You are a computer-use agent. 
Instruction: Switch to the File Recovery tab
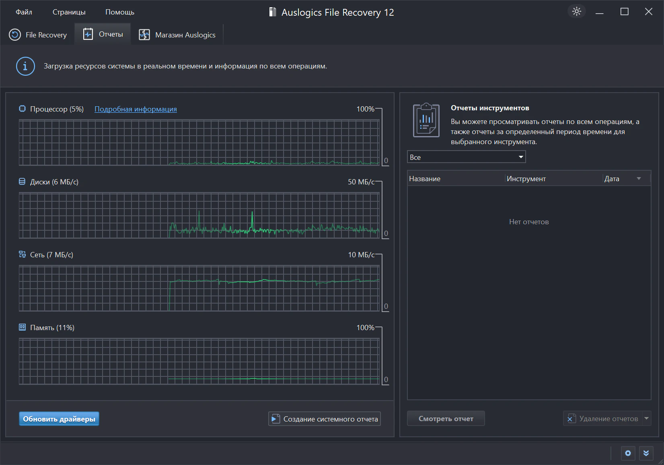pos(38,35)
